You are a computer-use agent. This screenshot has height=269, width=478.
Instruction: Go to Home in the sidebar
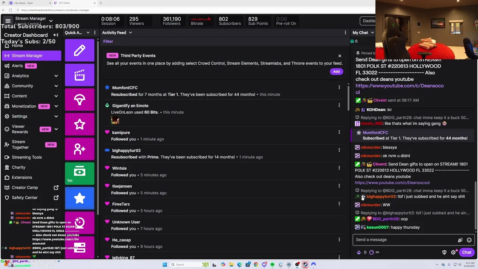click(17, 46)
